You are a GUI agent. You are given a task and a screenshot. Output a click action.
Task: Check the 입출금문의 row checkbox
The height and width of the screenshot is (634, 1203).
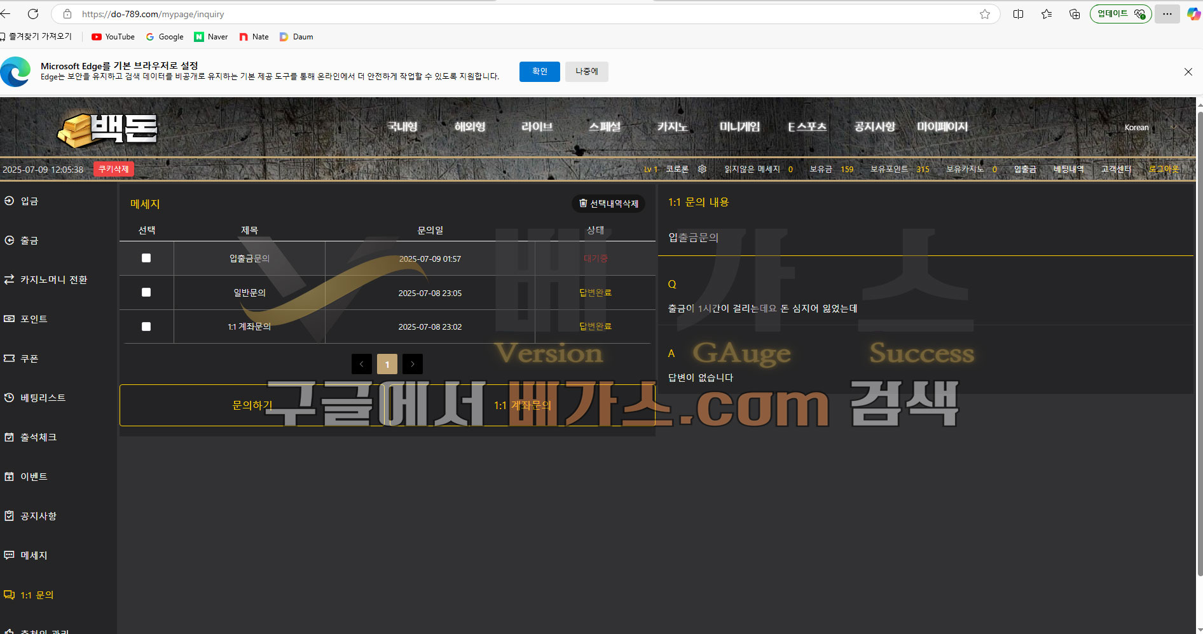coord(146,258)
